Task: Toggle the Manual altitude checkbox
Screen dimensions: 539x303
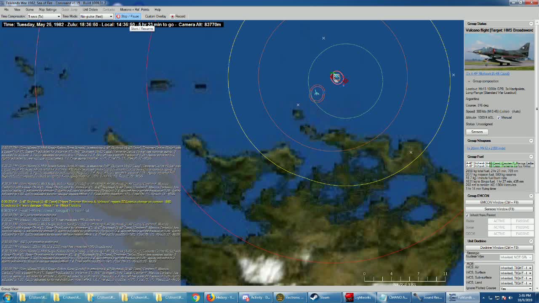Action: point(499,118)
